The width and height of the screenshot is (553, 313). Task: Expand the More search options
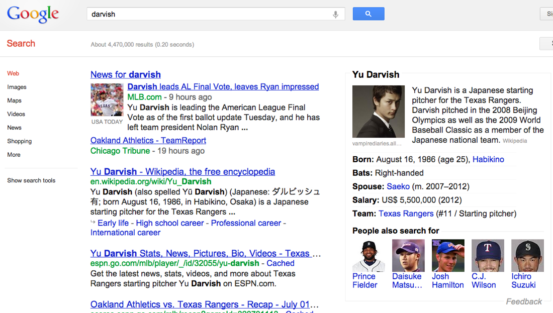pos(14,155)
